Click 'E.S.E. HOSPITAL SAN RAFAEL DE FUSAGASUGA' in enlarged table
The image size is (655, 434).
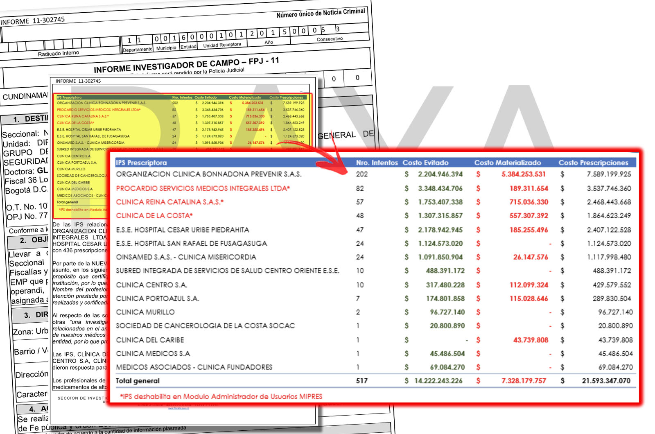coord(192,243)
